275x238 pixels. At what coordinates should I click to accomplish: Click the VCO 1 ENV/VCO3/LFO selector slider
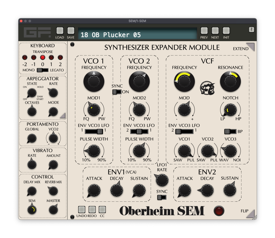click(x=94, y=131)
